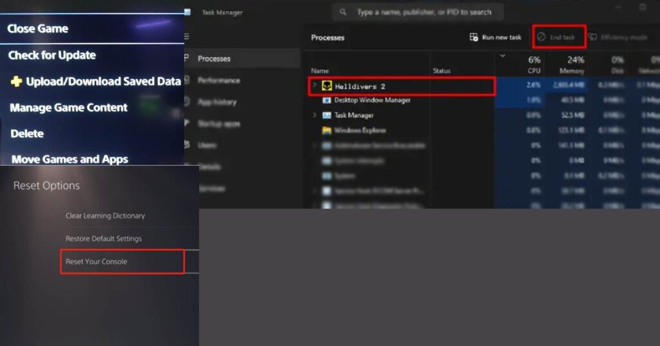
Task: Click the Task Manager search field
Action: click(x=418, y=12)
